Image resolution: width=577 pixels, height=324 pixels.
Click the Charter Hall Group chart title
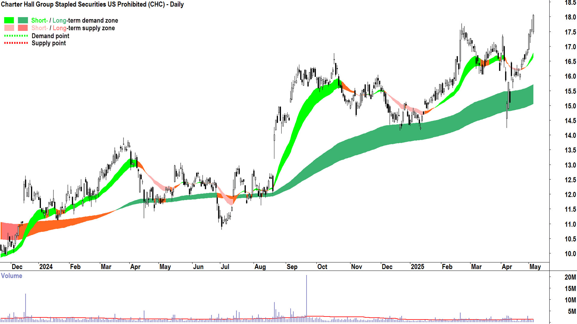(92, 4)
